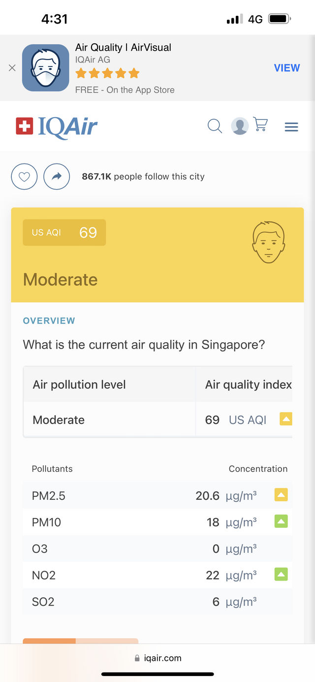Share this city using the arrow icon
This screenshot has height=682, width=315.
[57, 176]
